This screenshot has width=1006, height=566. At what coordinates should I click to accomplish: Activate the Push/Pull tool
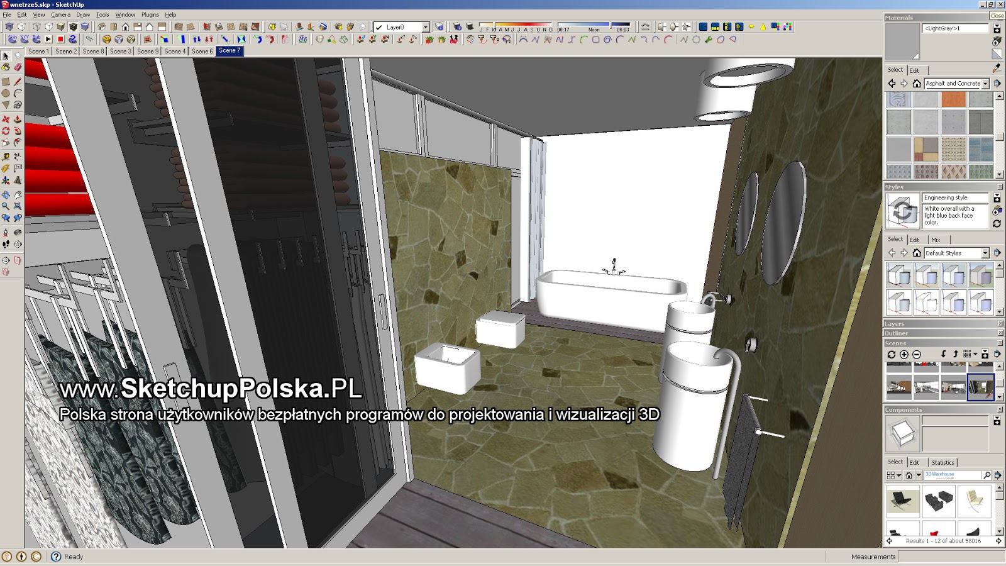pyautogui.click(x=18, y=119)
